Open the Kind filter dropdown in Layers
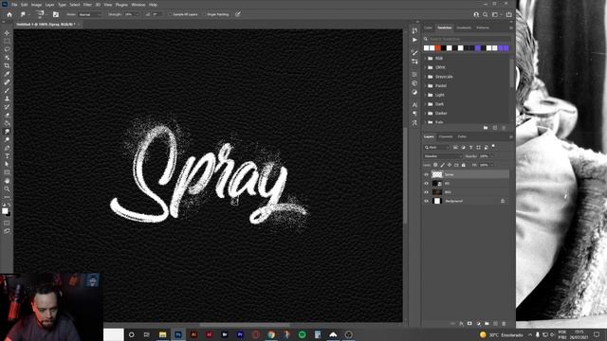Viewport: 607px width, 341px height. pyautogui.click(x=437, y=148)
